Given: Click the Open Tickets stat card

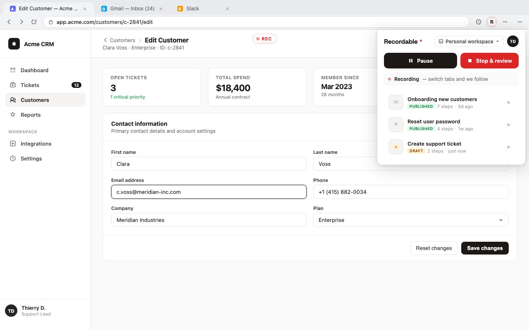Looking at the screenshot, I should [x=152, y=87].
